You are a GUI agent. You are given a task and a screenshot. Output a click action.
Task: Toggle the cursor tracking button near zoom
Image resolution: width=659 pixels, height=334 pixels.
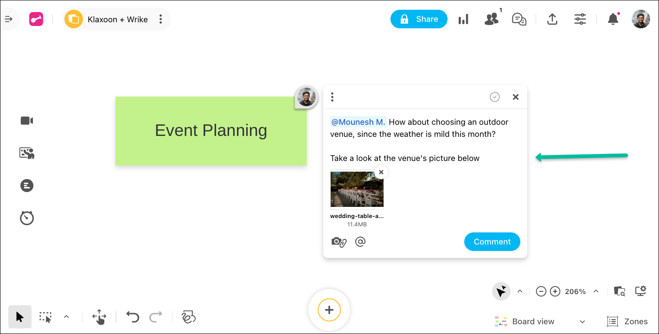[501, 291]
